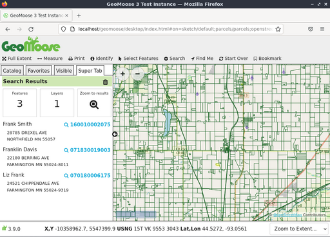The image size is (330, 237).
Task: Click address 24521 CHIPPENDALE AVE
Action: [x=33, y=184]
